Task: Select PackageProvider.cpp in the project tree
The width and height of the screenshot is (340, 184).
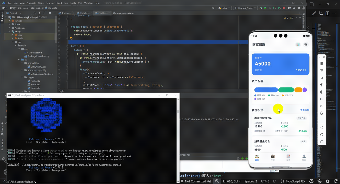Action: (x=36, y=56)
